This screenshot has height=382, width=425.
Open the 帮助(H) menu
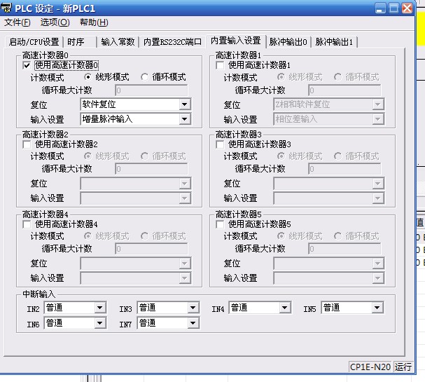tap(93, 22)
